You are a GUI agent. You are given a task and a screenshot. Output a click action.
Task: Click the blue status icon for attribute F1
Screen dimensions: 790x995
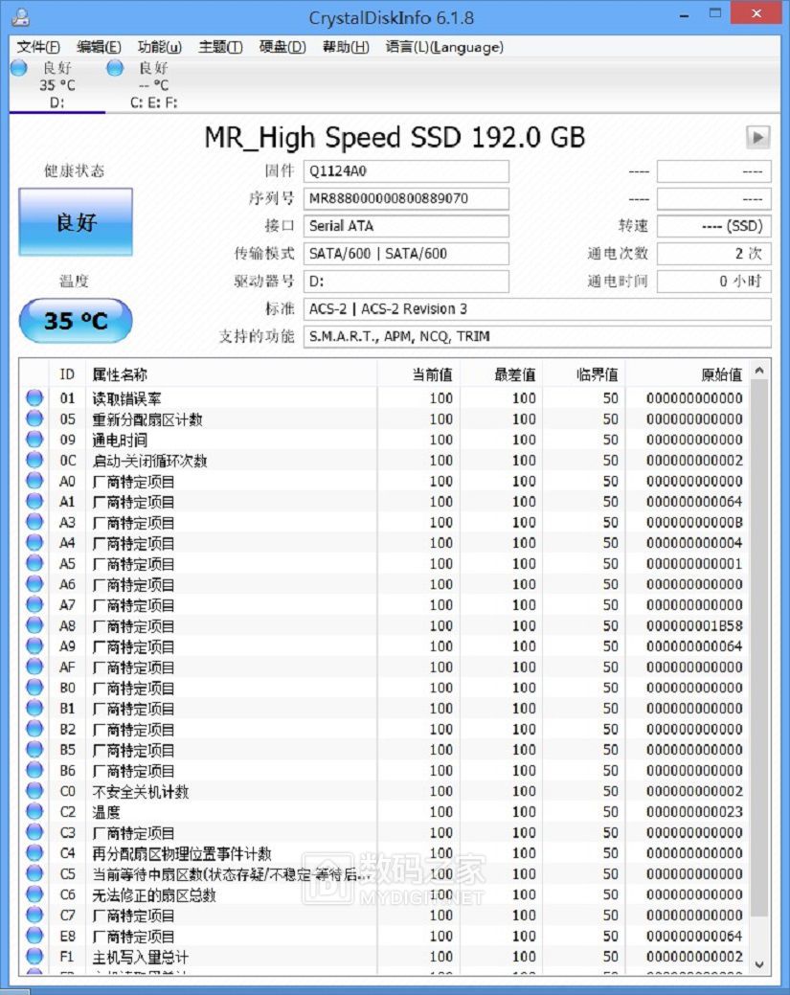(35, 957)
